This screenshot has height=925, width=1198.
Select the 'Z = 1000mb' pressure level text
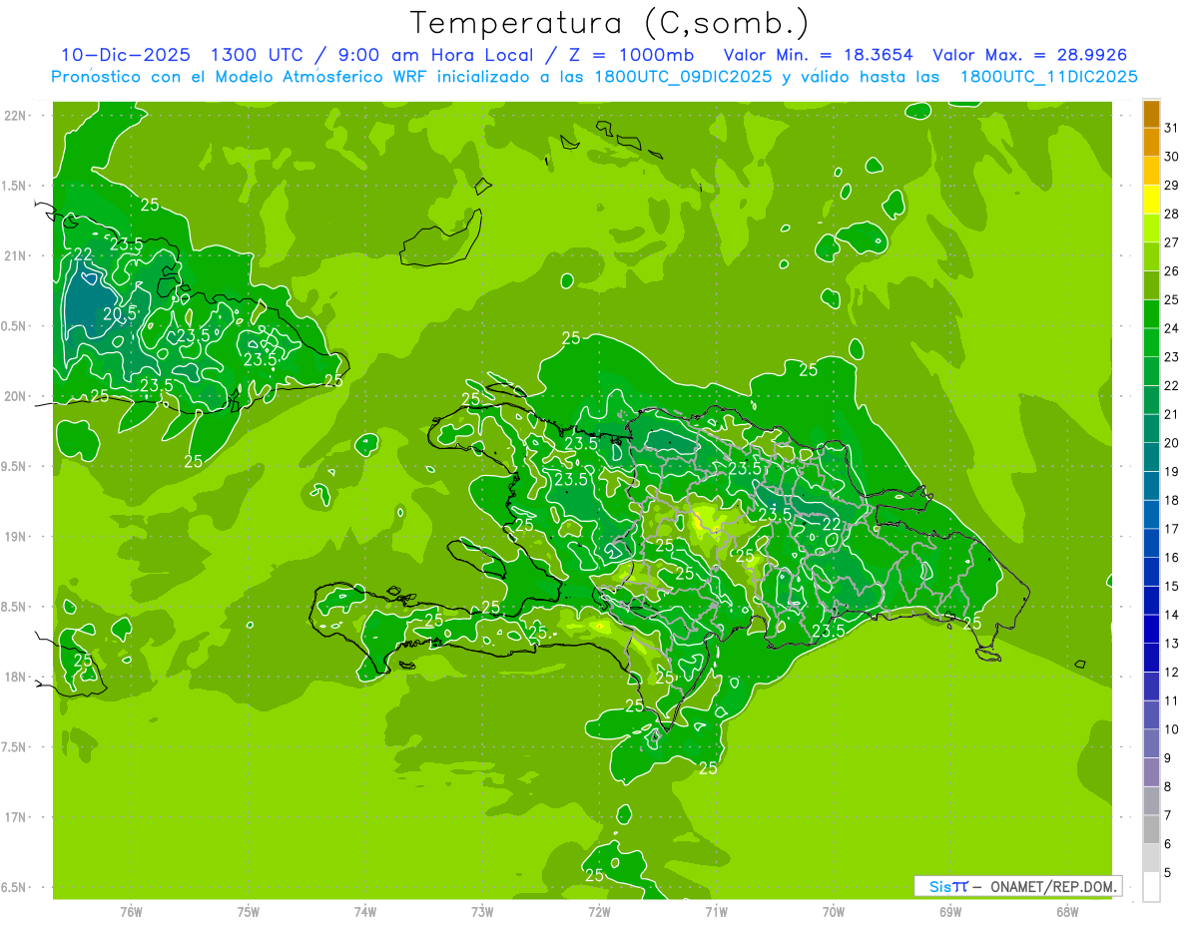(x=630, y=54)
